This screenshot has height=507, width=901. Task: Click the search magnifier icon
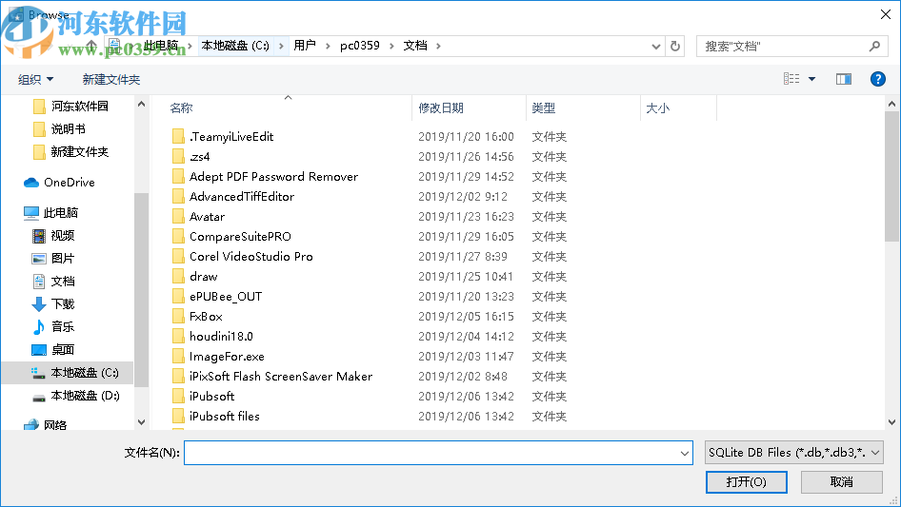pos(874,46)
